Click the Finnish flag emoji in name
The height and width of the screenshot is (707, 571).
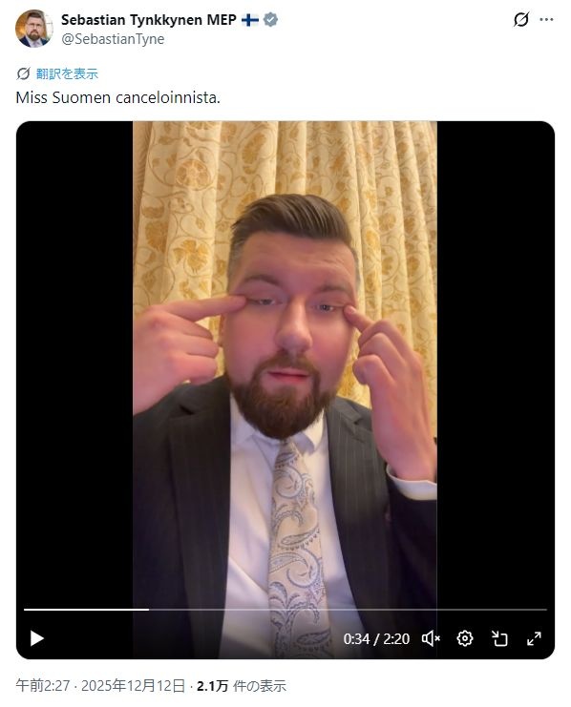249,20
